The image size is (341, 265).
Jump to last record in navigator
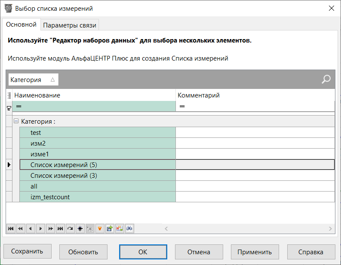(60, 229)
